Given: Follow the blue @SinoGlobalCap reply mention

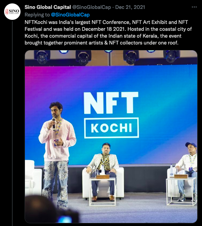Looking at the screenshot, I should [70, 15].
